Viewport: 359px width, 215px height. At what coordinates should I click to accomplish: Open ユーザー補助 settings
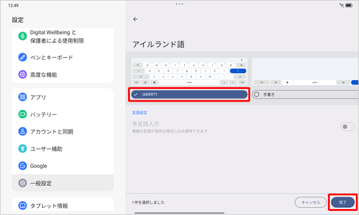point(63,149)
